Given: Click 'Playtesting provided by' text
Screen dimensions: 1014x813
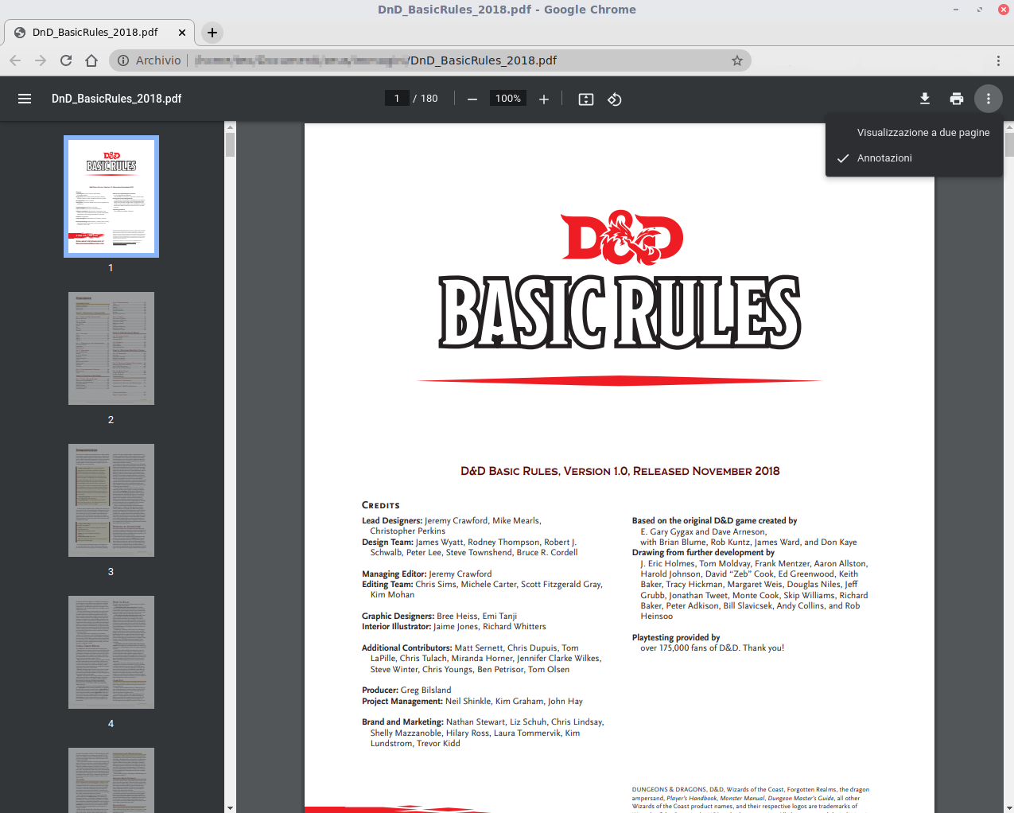Looking at the screenshot, I should pos(676,638).
